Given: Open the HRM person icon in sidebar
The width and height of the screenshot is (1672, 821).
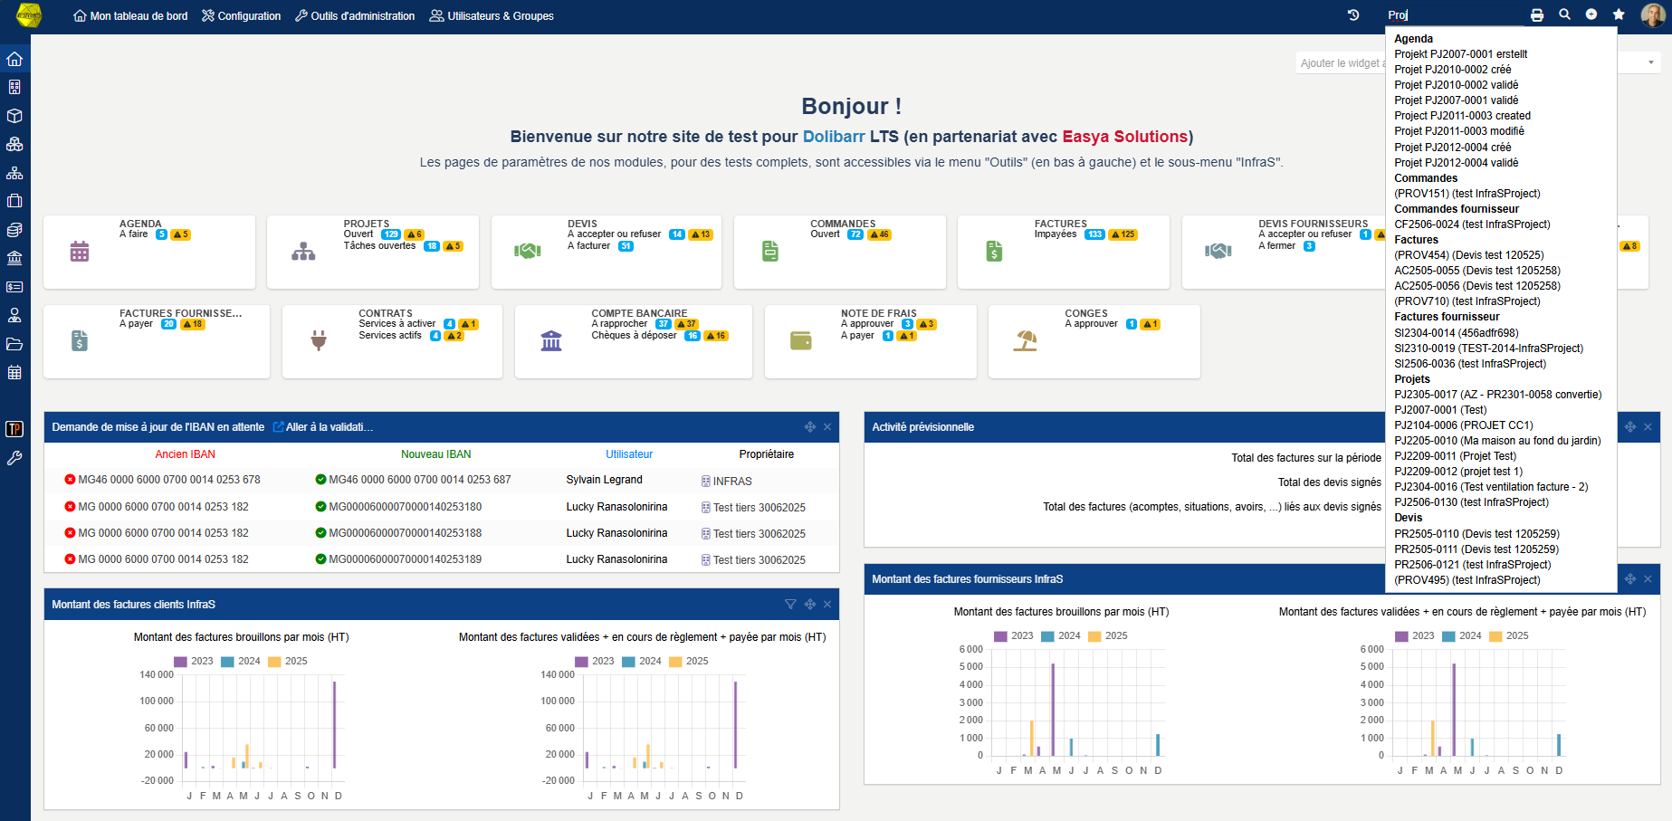Looking at the screenshot, I should click(14, 315).
